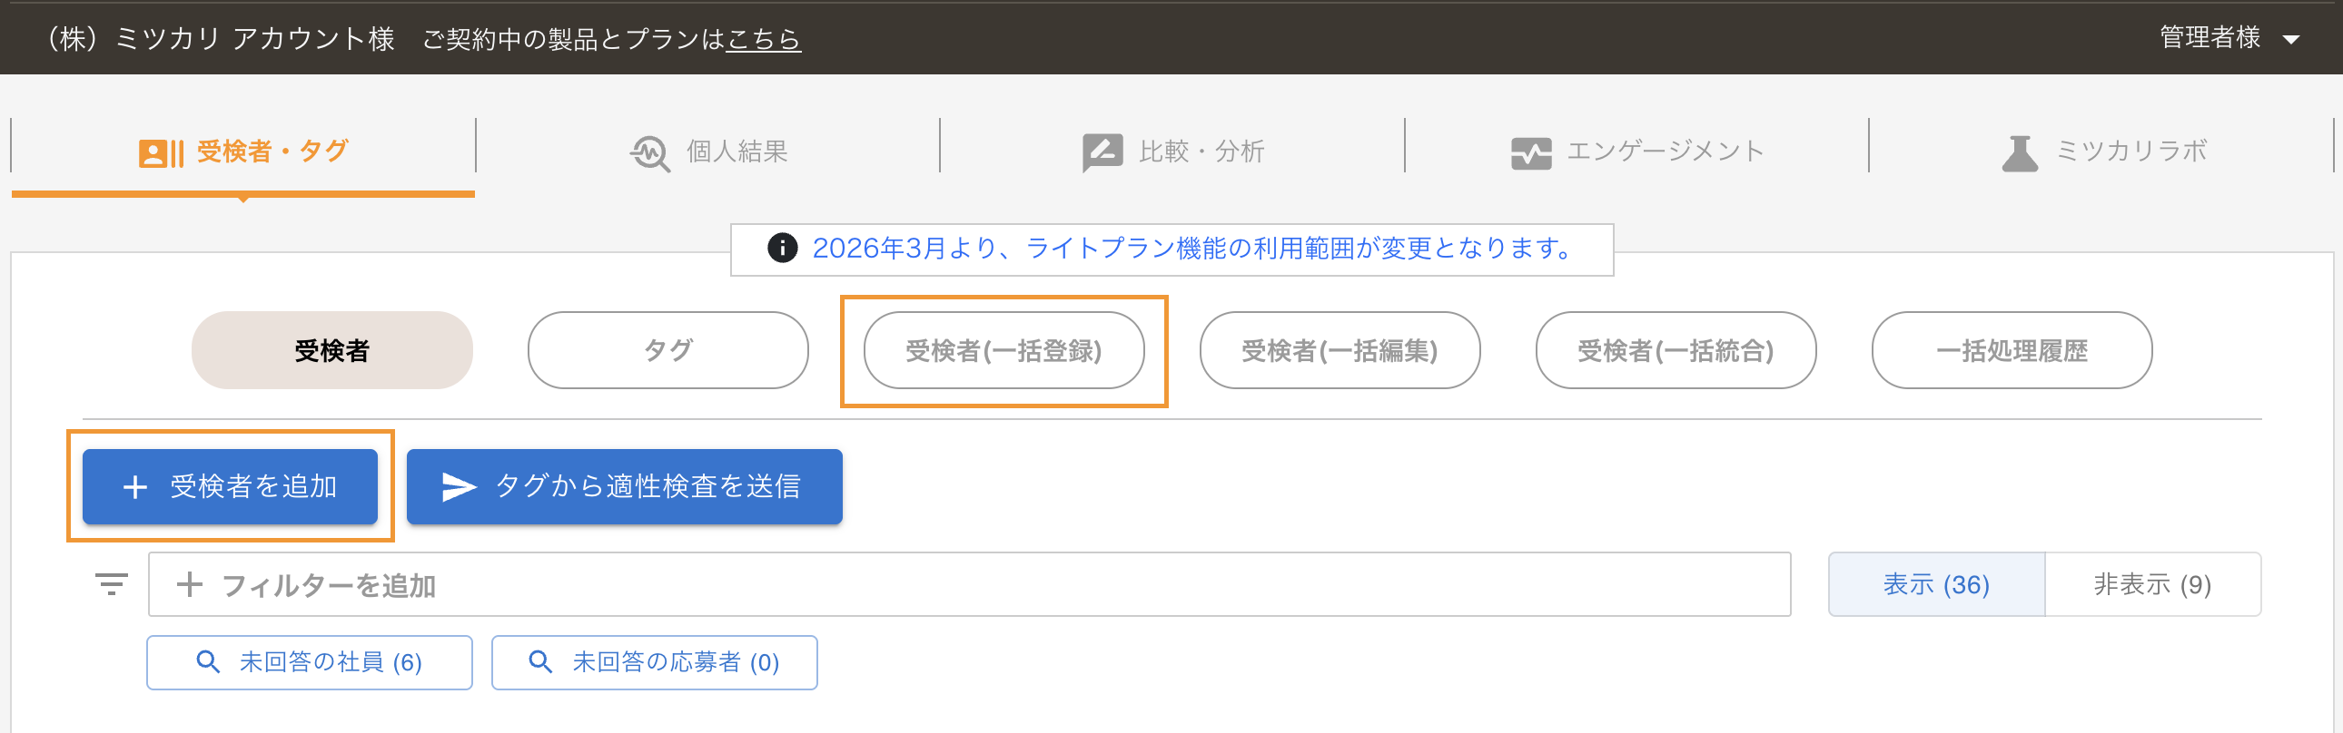Open the 2026年3月 light plan notice link

click(1192, 248)
